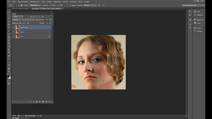Select the Lasso tool
The image size is (212, 119).
click(9, 19)
